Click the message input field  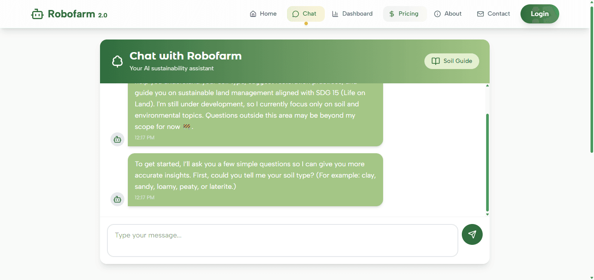pos(282,240)
